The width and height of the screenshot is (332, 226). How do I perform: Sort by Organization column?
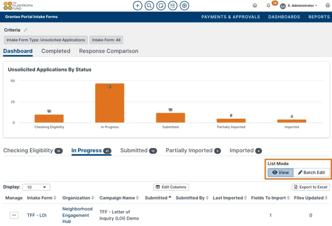click(78, 198)
